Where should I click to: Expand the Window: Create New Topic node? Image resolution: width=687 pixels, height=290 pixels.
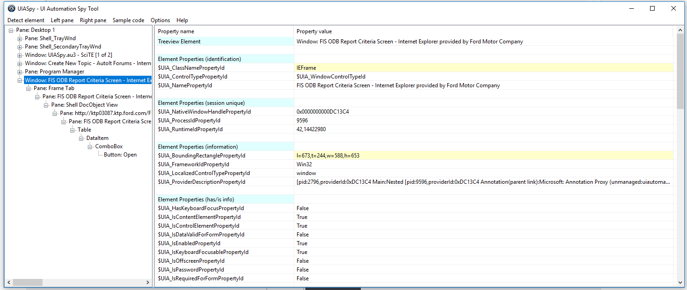[20, 63]
